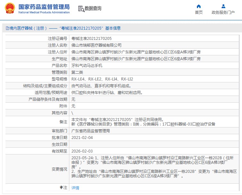
Task: Click the 注册人住所 address value
Action: click(x=136, y=52)
